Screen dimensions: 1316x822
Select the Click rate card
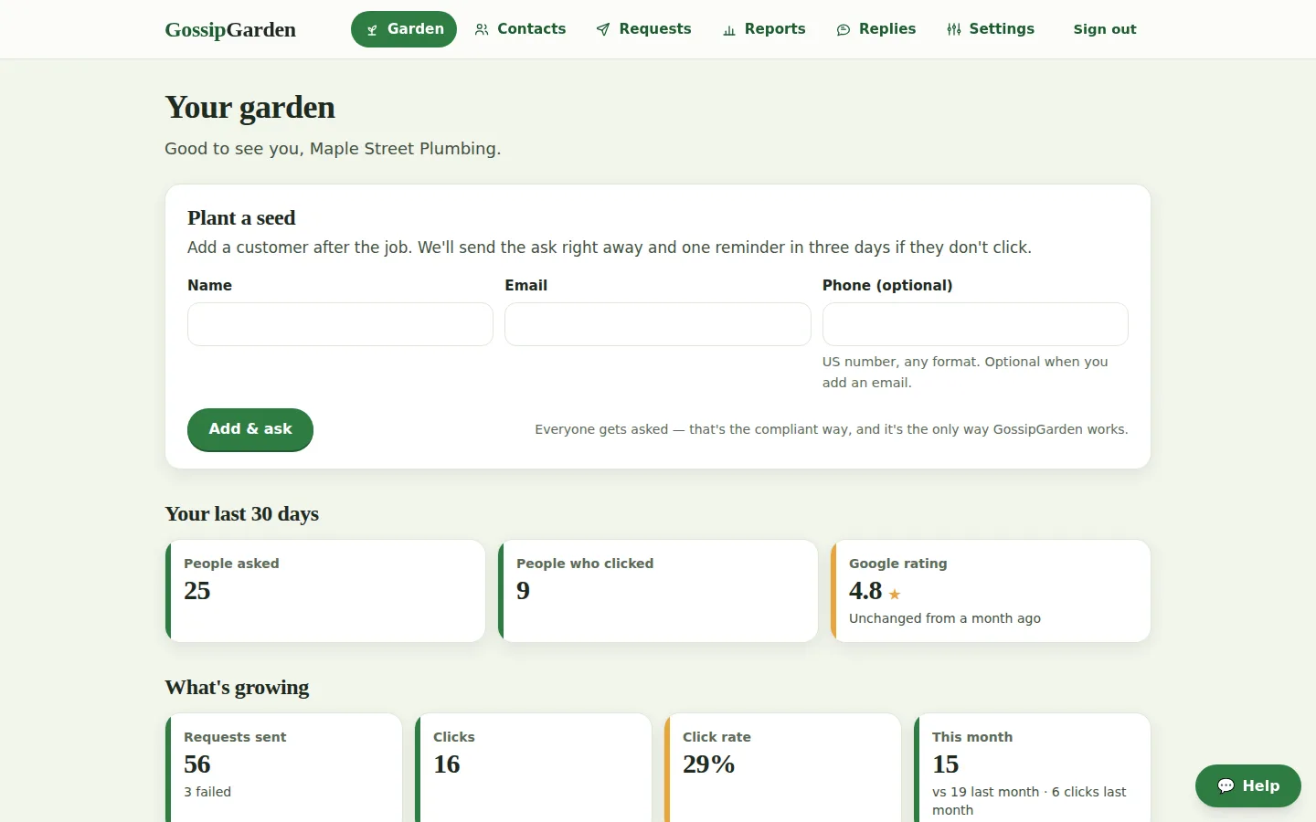[782, 768]
